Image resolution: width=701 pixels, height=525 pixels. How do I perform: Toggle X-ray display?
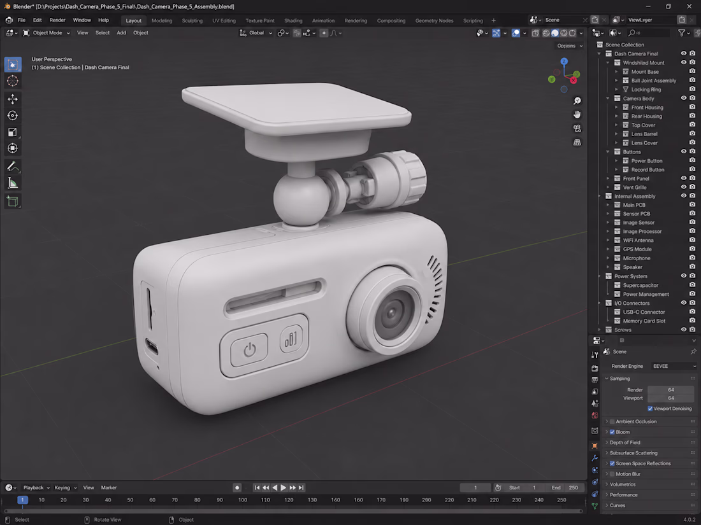(535, 33)
